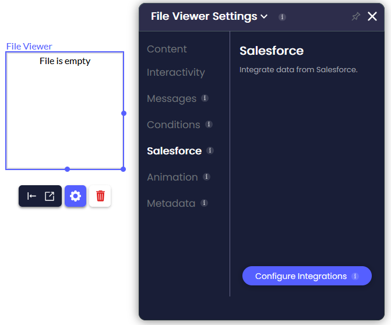This screenshot has width=391, height=325.
Task: Show info icon beside Salesforce tab
Action: pos(210,150)
